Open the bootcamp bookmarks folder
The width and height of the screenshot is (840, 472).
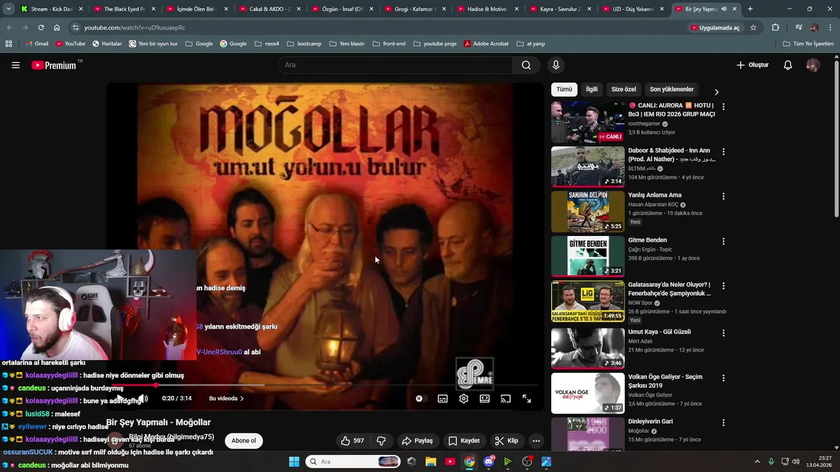pos(304,43)
